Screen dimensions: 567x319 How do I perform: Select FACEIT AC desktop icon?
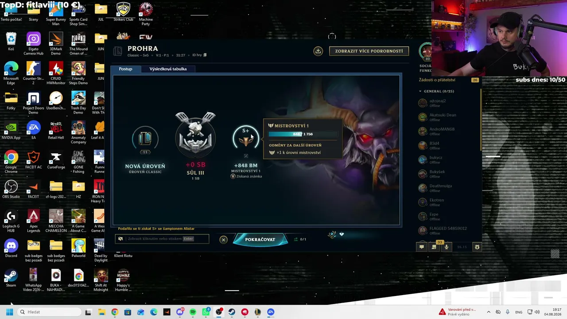(x=33, y=160)
